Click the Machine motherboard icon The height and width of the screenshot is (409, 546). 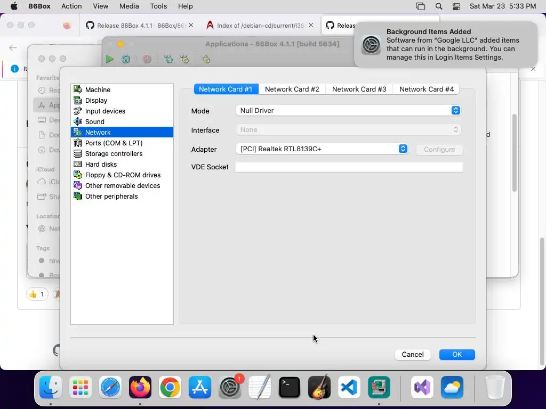tap(78, 89)
